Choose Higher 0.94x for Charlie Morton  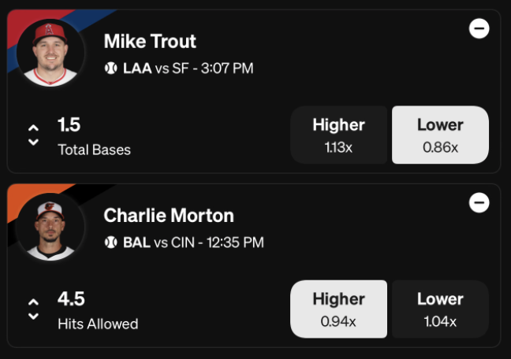pos(338,309)
